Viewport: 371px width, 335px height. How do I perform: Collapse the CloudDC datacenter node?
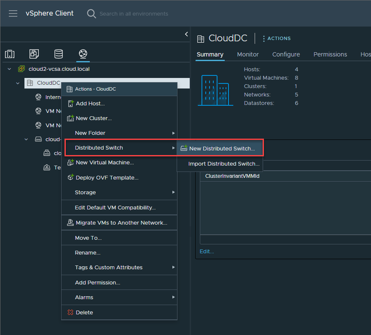coord(18,83)
